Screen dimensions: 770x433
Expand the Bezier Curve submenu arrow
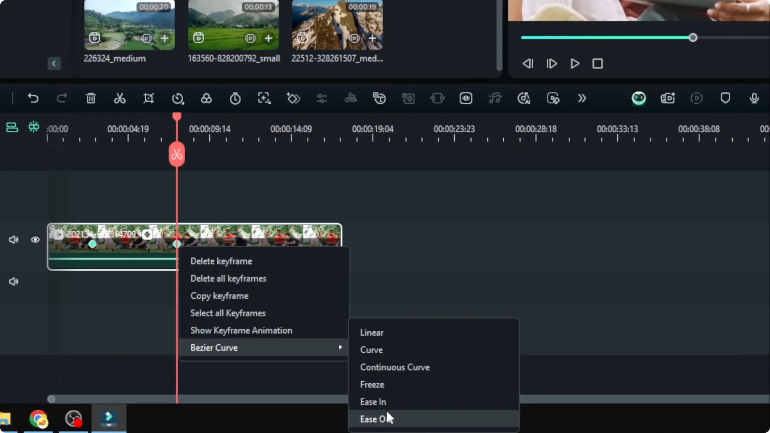340,347
